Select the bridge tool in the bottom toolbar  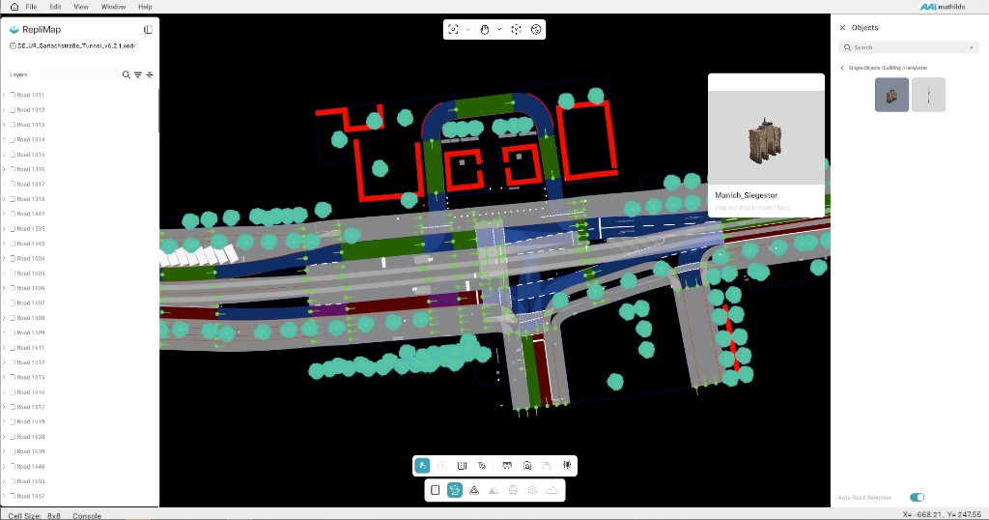[506, 466]
